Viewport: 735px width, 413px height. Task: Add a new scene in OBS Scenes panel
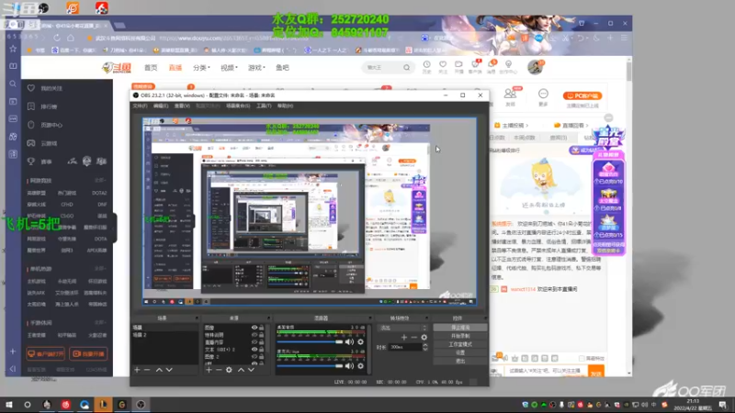pos(137,370)
